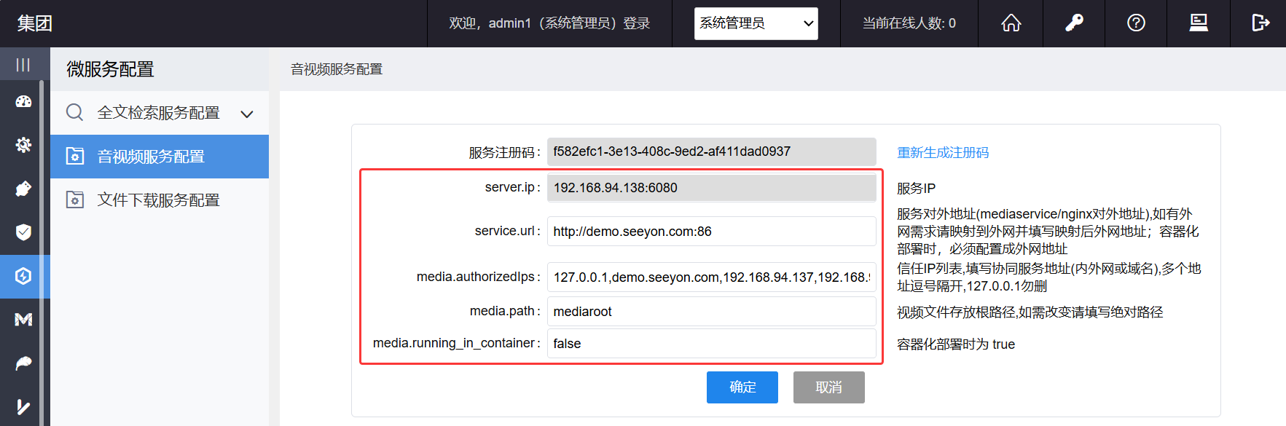Click the key password icon
1286x426 pixels.
click(1074, 23)
